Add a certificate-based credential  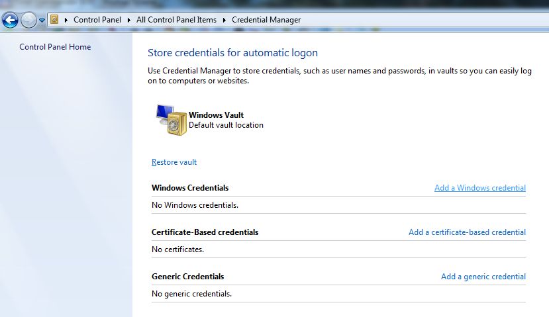pos(467,232)
